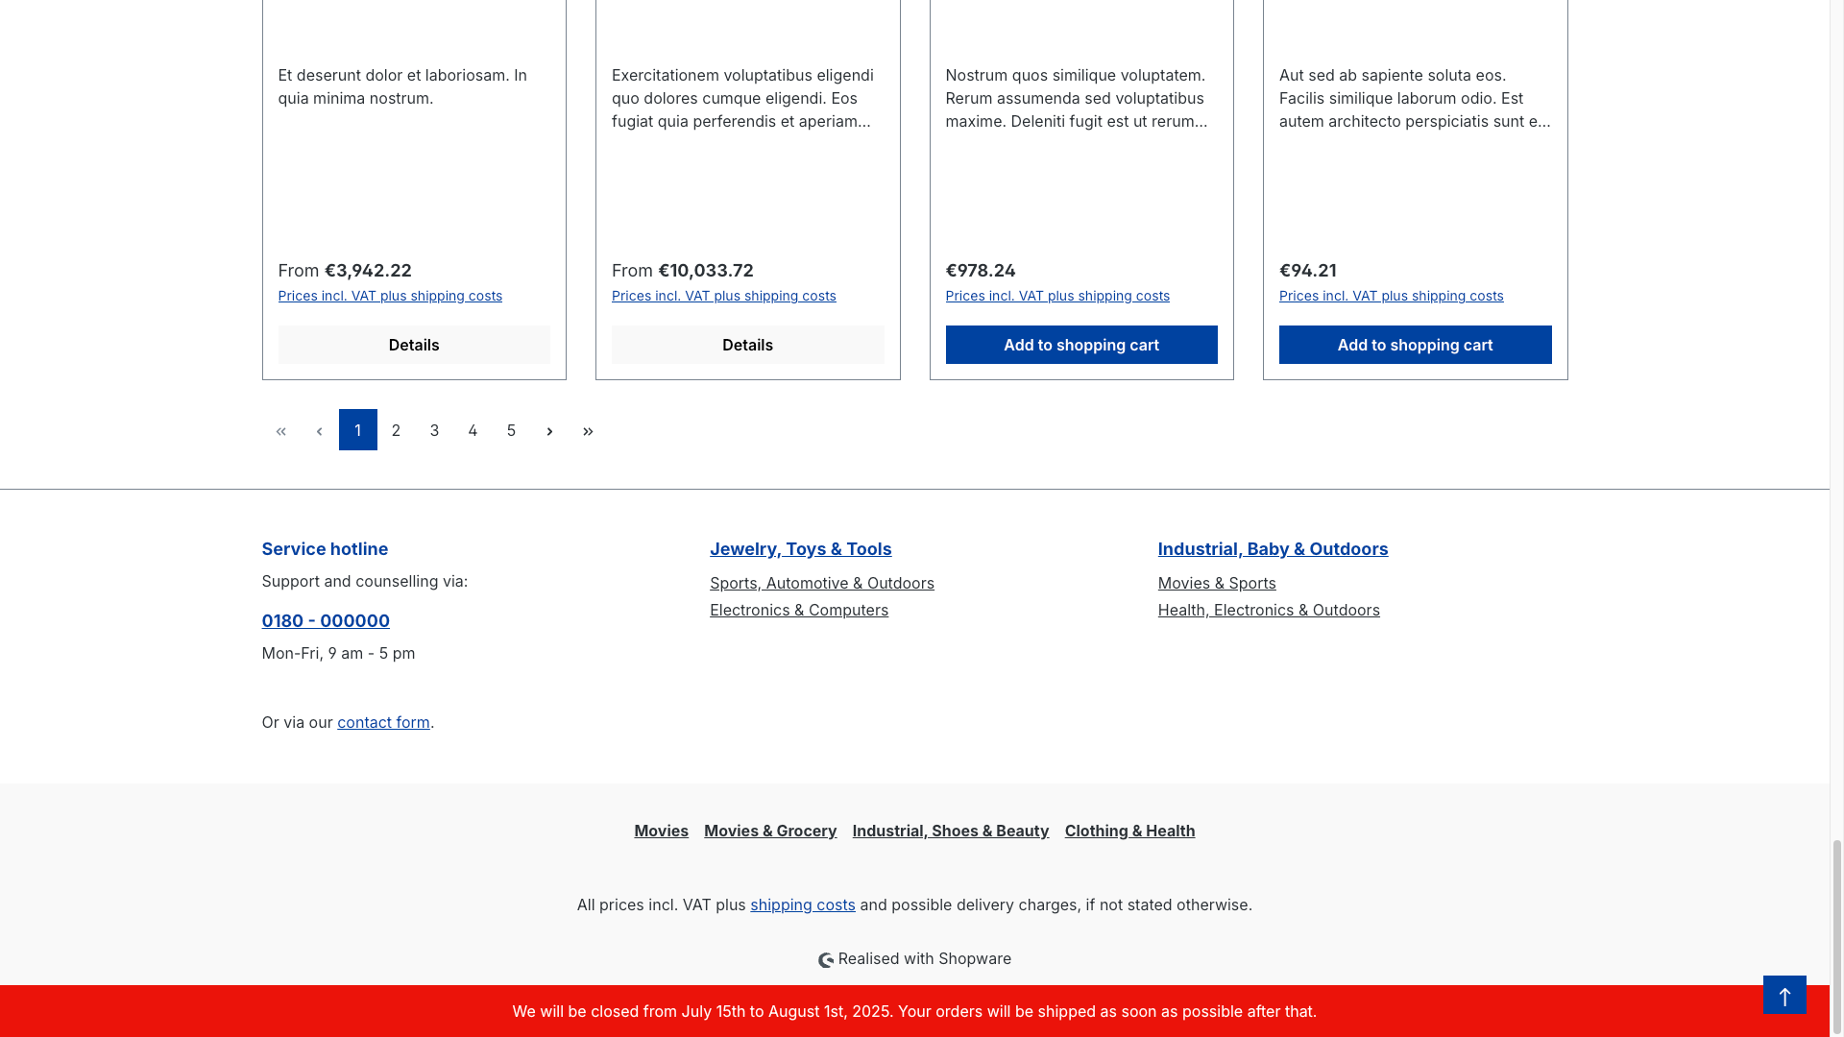Open VAT shipping costs link under €10,033.72
Viewport: 1844px width, 1037px height.
click(723, 296)
